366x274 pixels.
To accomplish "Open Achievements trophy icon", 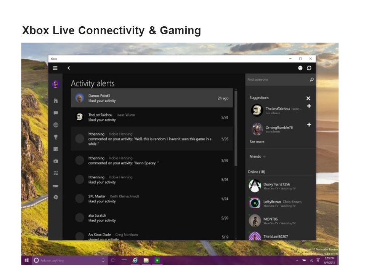I will pos(56,137).
